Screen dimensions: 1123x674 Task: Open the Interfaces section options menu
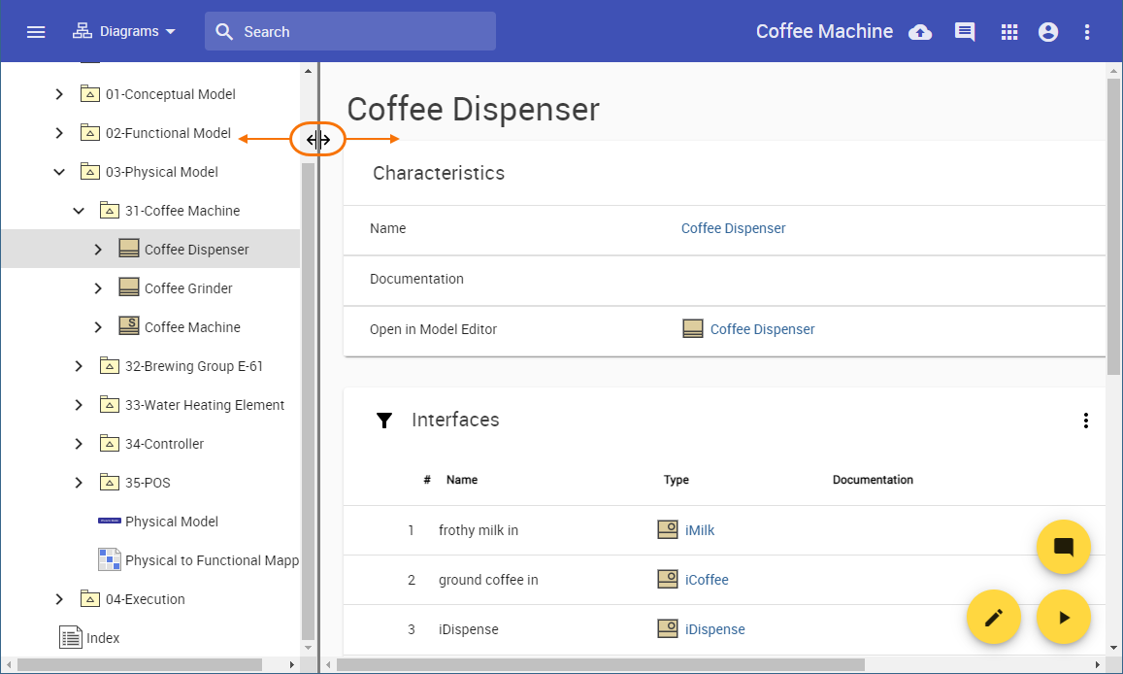tap(1085, 421)
